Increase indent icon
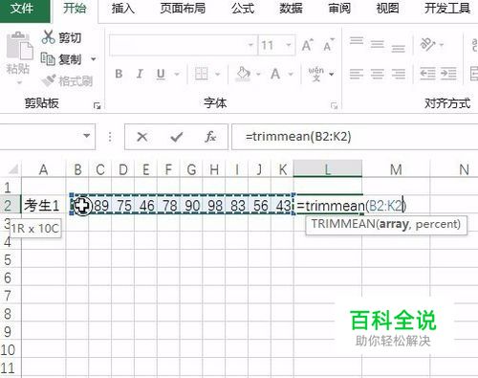Screen dimensions: 478x378 (448, 74)
